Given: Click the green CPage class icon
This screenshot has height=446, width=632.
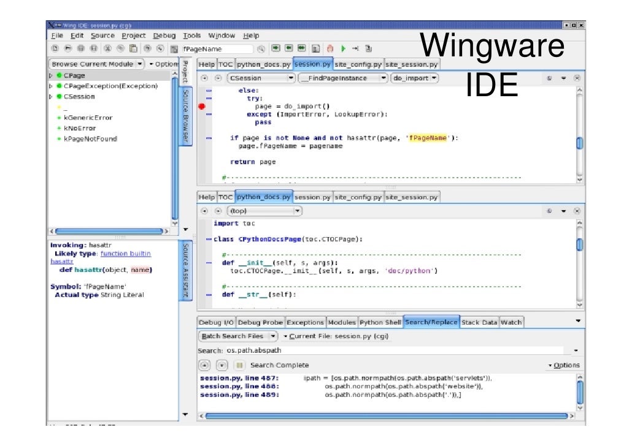Looking at the screenshot, I should pos(60,75).
